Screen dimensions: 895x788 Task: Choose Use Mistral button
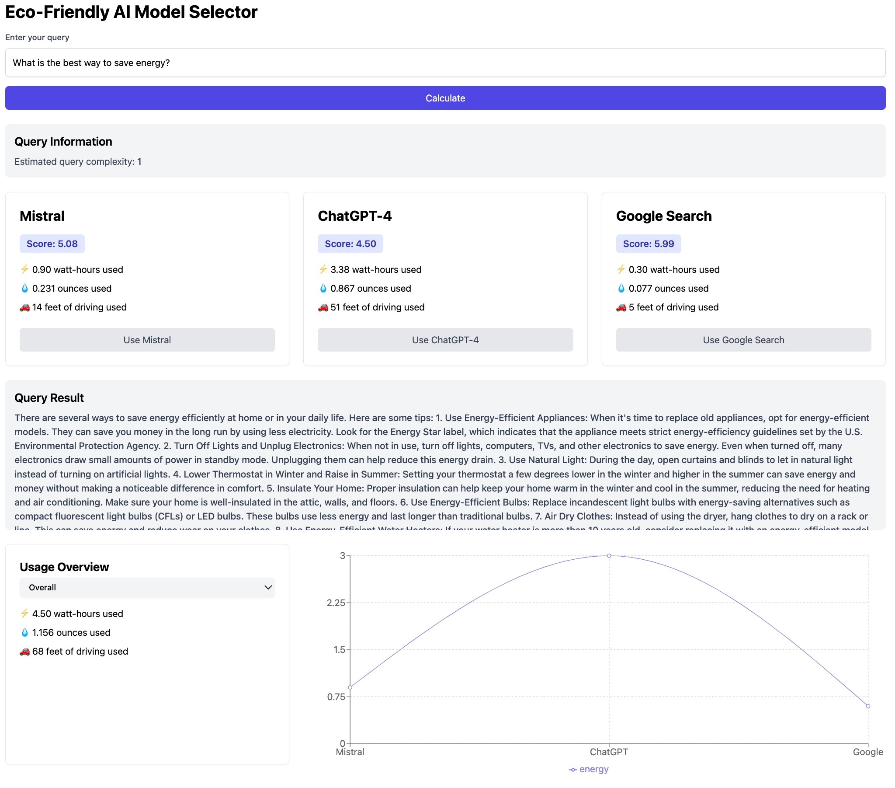point(147,340)
